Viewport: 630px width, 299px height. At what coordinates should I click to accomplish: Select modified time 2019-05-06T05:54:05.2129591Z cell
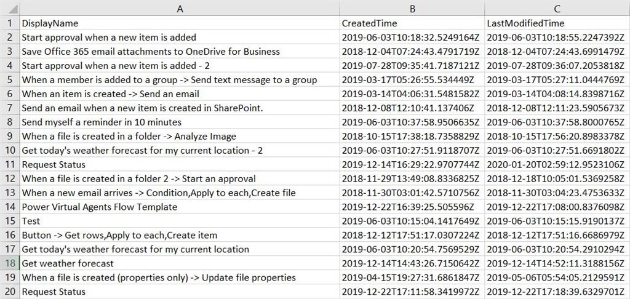557,277
